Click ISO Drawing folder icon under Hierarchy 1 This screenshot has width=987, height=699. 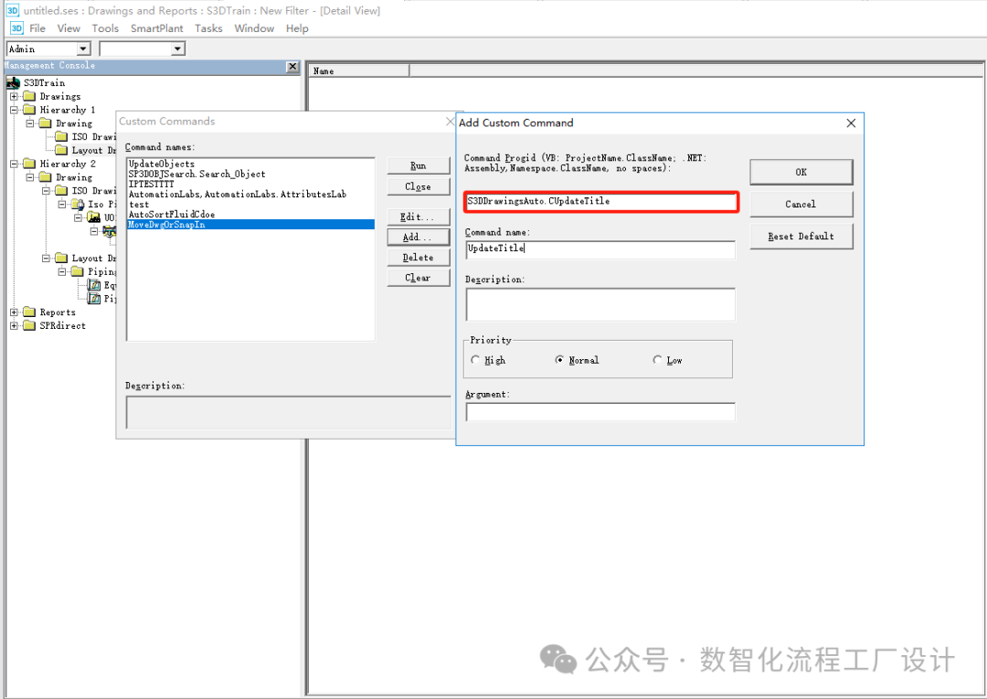[61, 136]
